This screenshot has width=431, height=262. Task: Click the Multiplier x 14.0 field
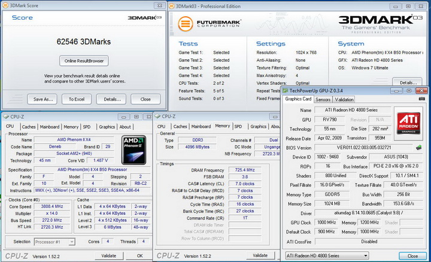pyautogui.click(x=52, y=214)
